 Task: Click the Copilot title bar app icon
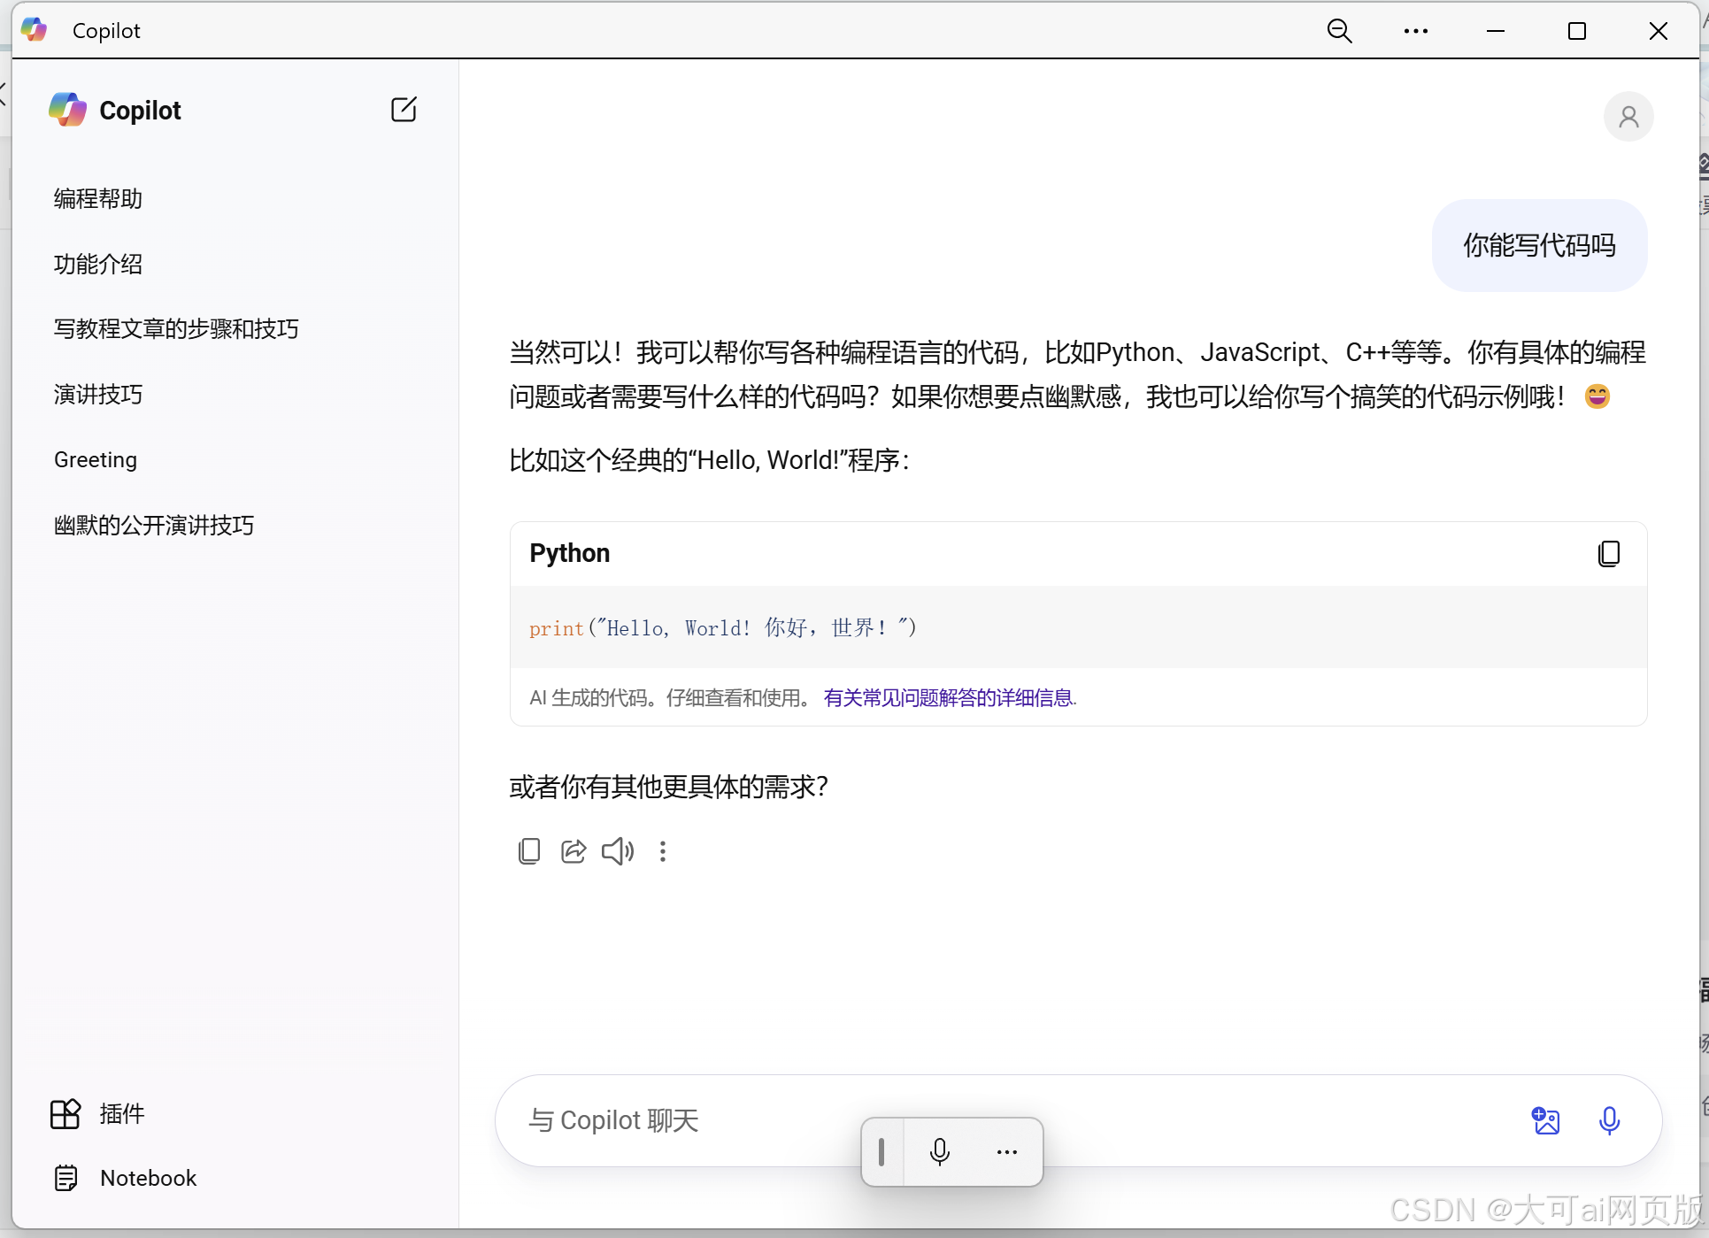[34, 30]
